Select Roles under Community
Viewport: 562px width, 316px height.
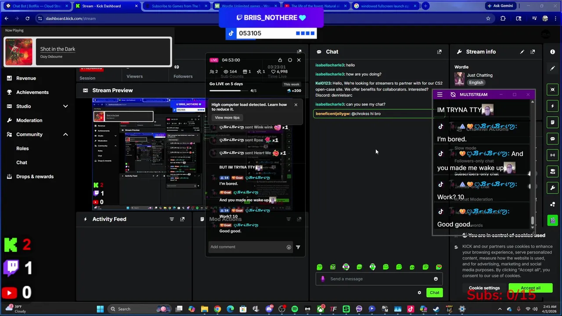tap(22, 148)
